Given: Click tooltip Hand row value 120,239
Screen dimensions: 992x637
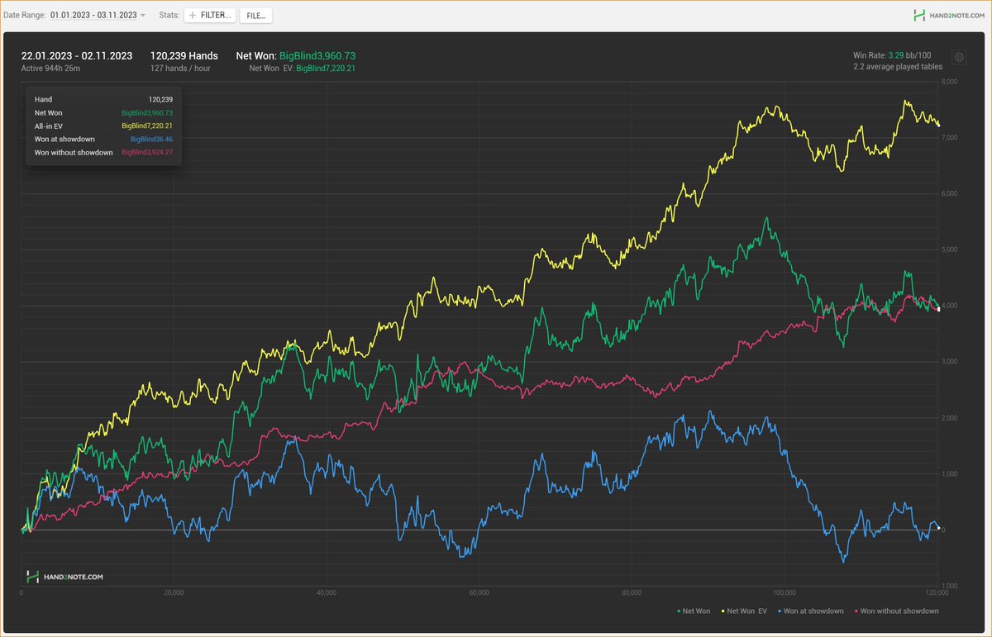Looking at the screenshot, I should 160,99.
